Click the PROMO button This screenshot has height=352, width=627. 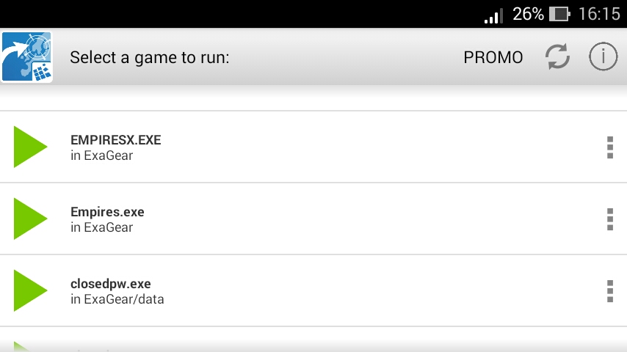coord(493,57)
